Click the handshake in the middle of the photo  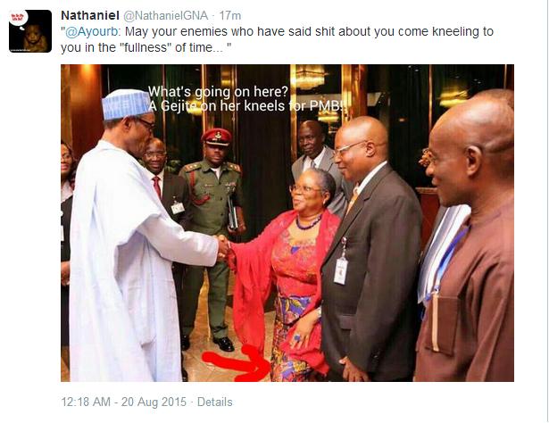pos(224,247)
